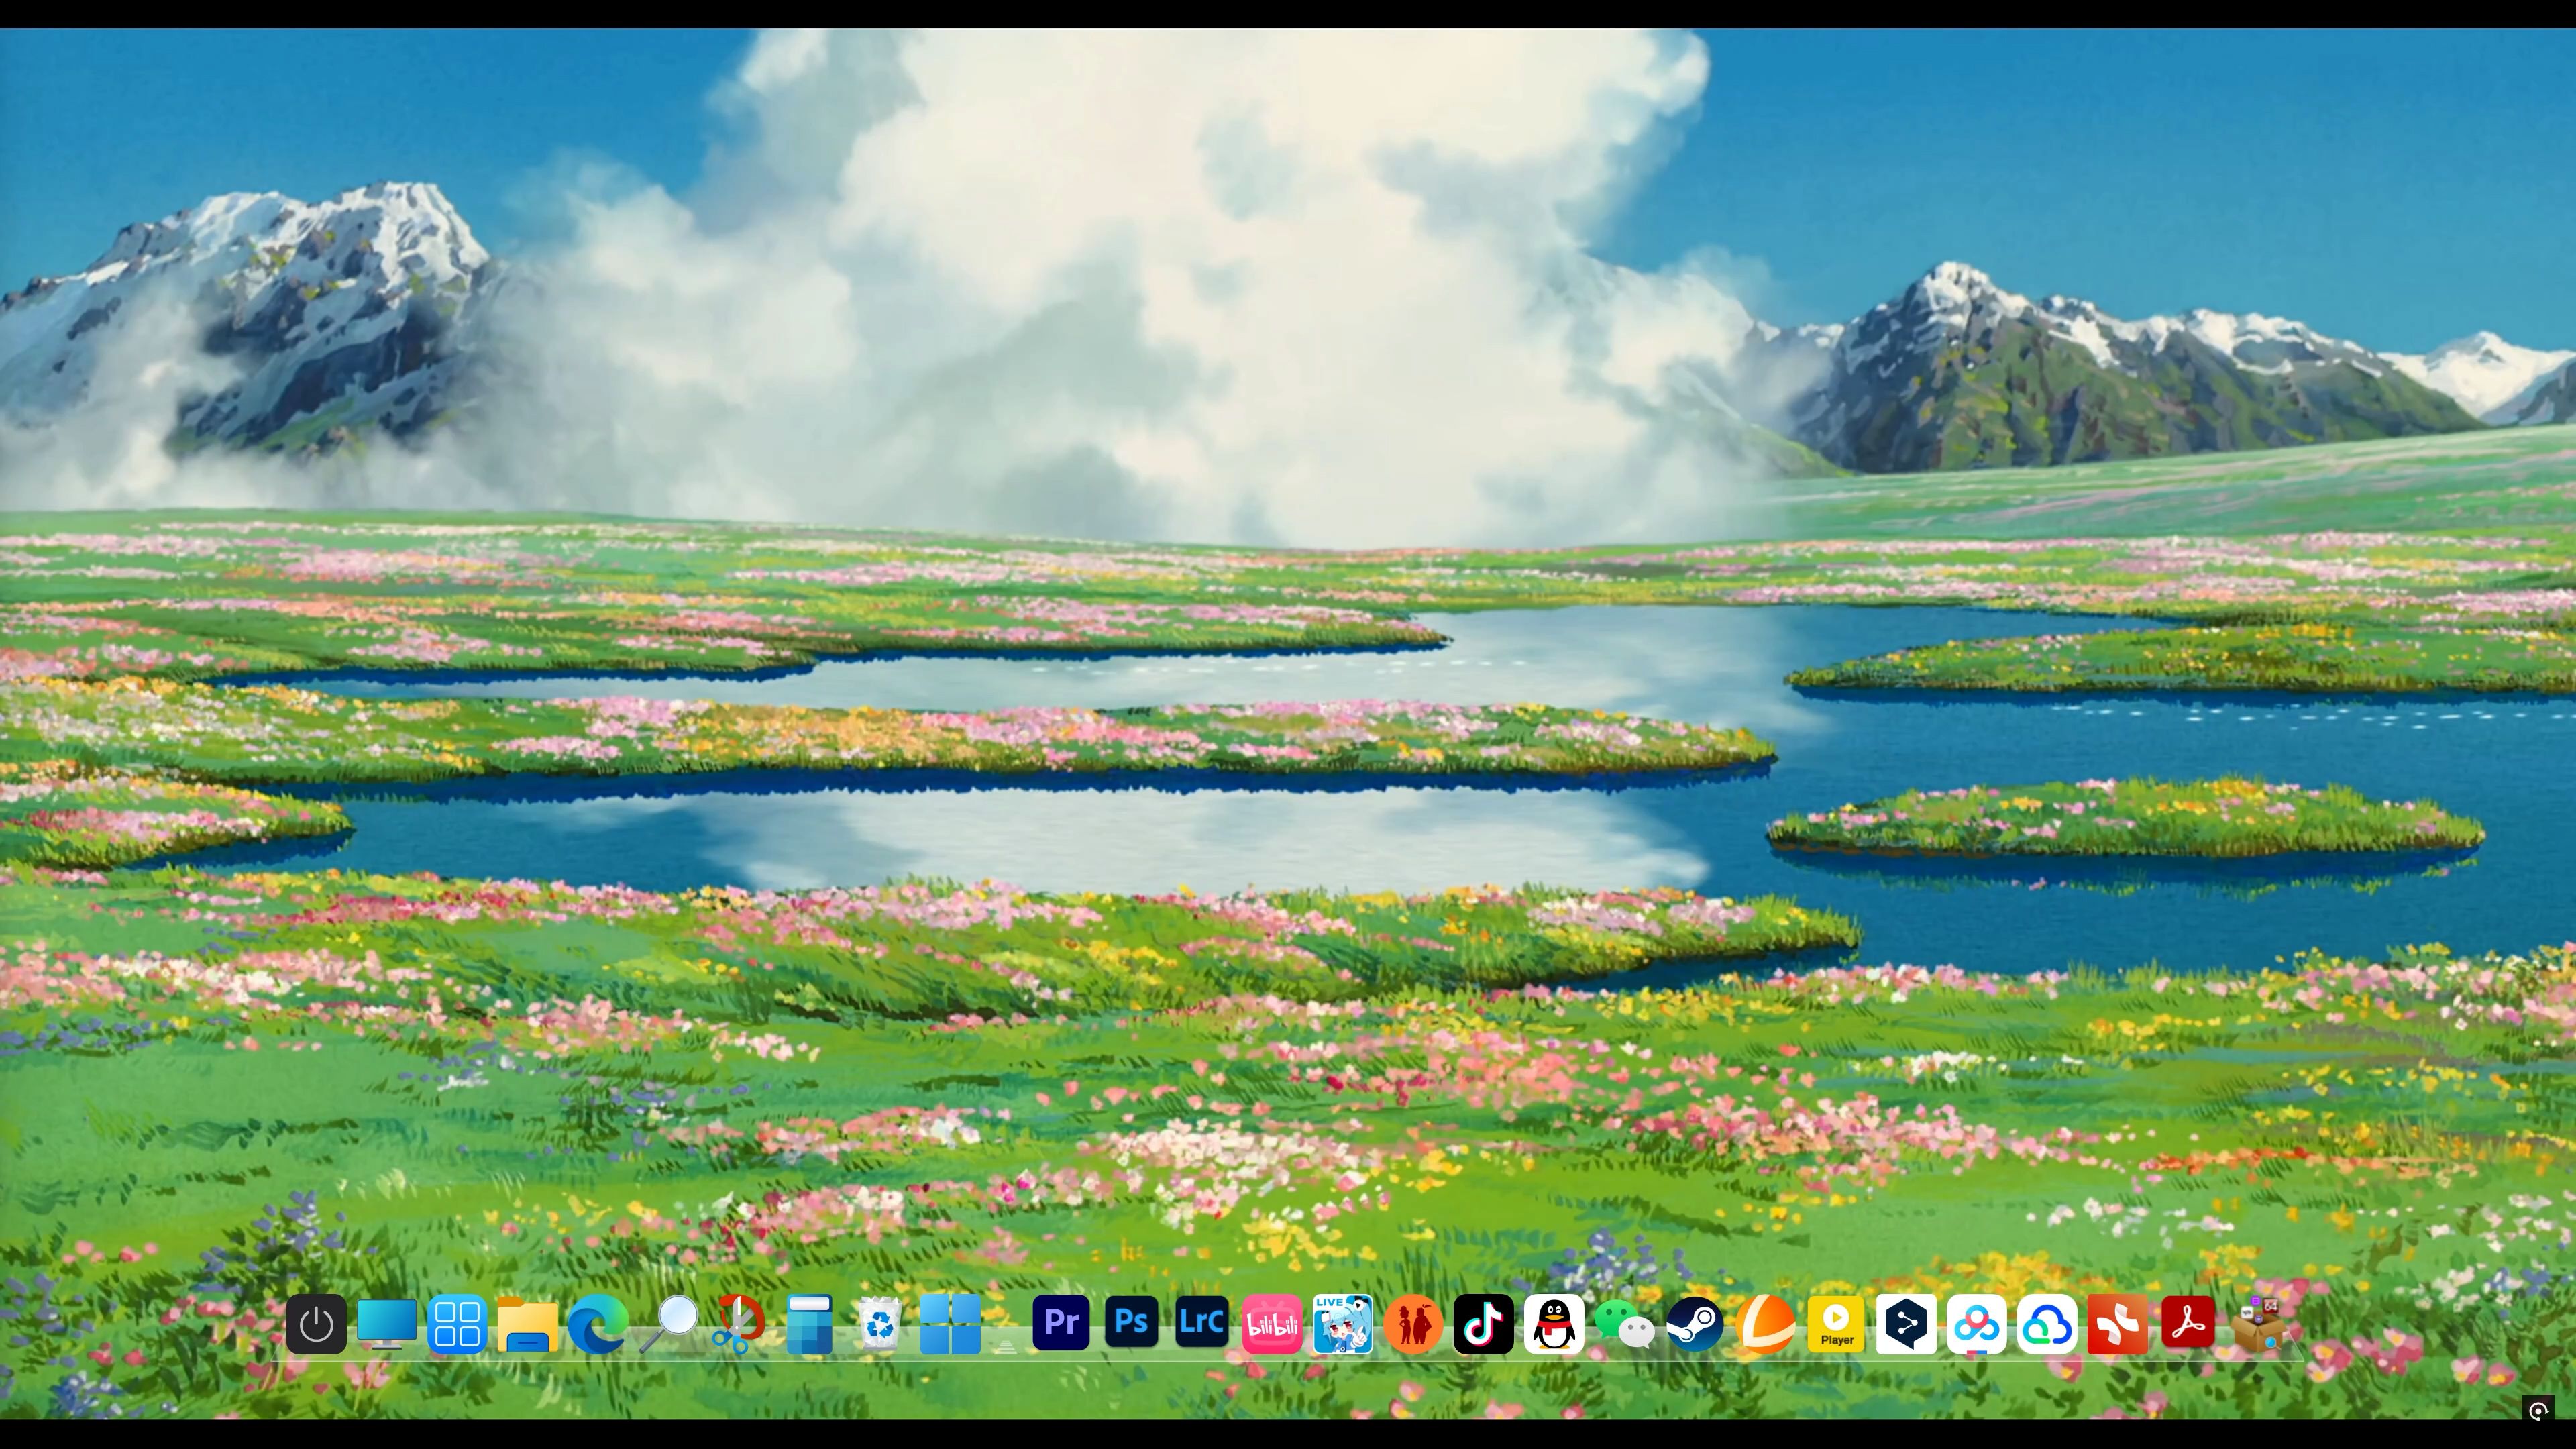Viewport: 2576px width, 1449px height.
Task: Open the bilibili app
Action: click(1272, 1323)
